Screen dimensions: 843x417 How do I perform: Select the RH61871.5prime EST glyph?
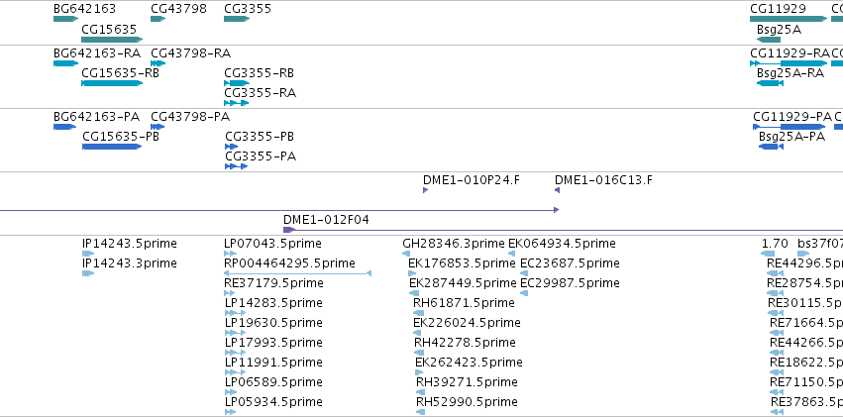pyautogui.click(x=419, y=313)
